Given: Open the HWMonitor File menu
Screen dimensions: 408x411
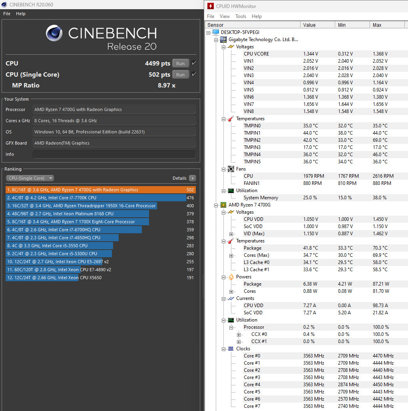Looking at the screenshot, I should coord(211,16).
